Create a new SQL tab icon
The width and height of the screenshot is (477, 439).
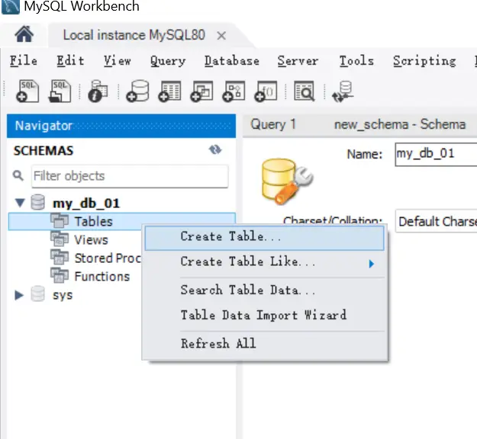pos(27,91)
